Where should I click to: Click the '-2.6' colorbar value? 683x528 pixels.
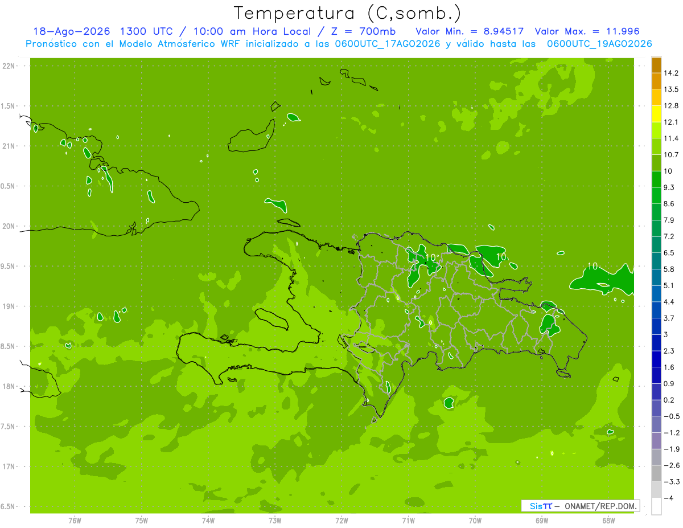tap(671, 465)
